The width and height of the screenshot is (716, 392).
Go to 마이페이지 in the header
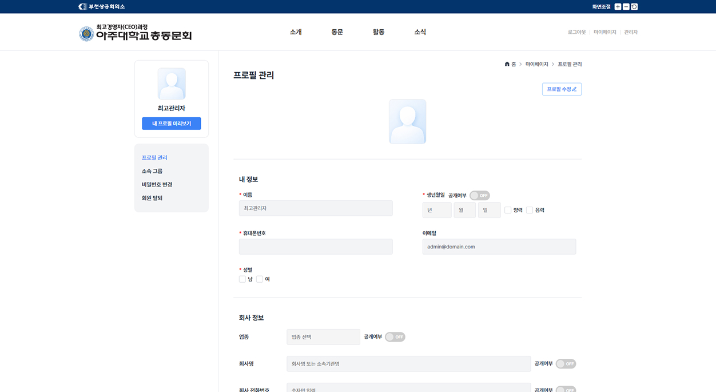605,33
